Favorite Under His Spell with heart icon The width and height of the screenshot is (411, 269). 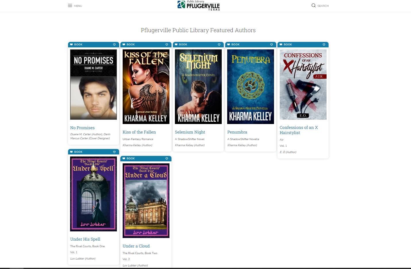point(114,152)
